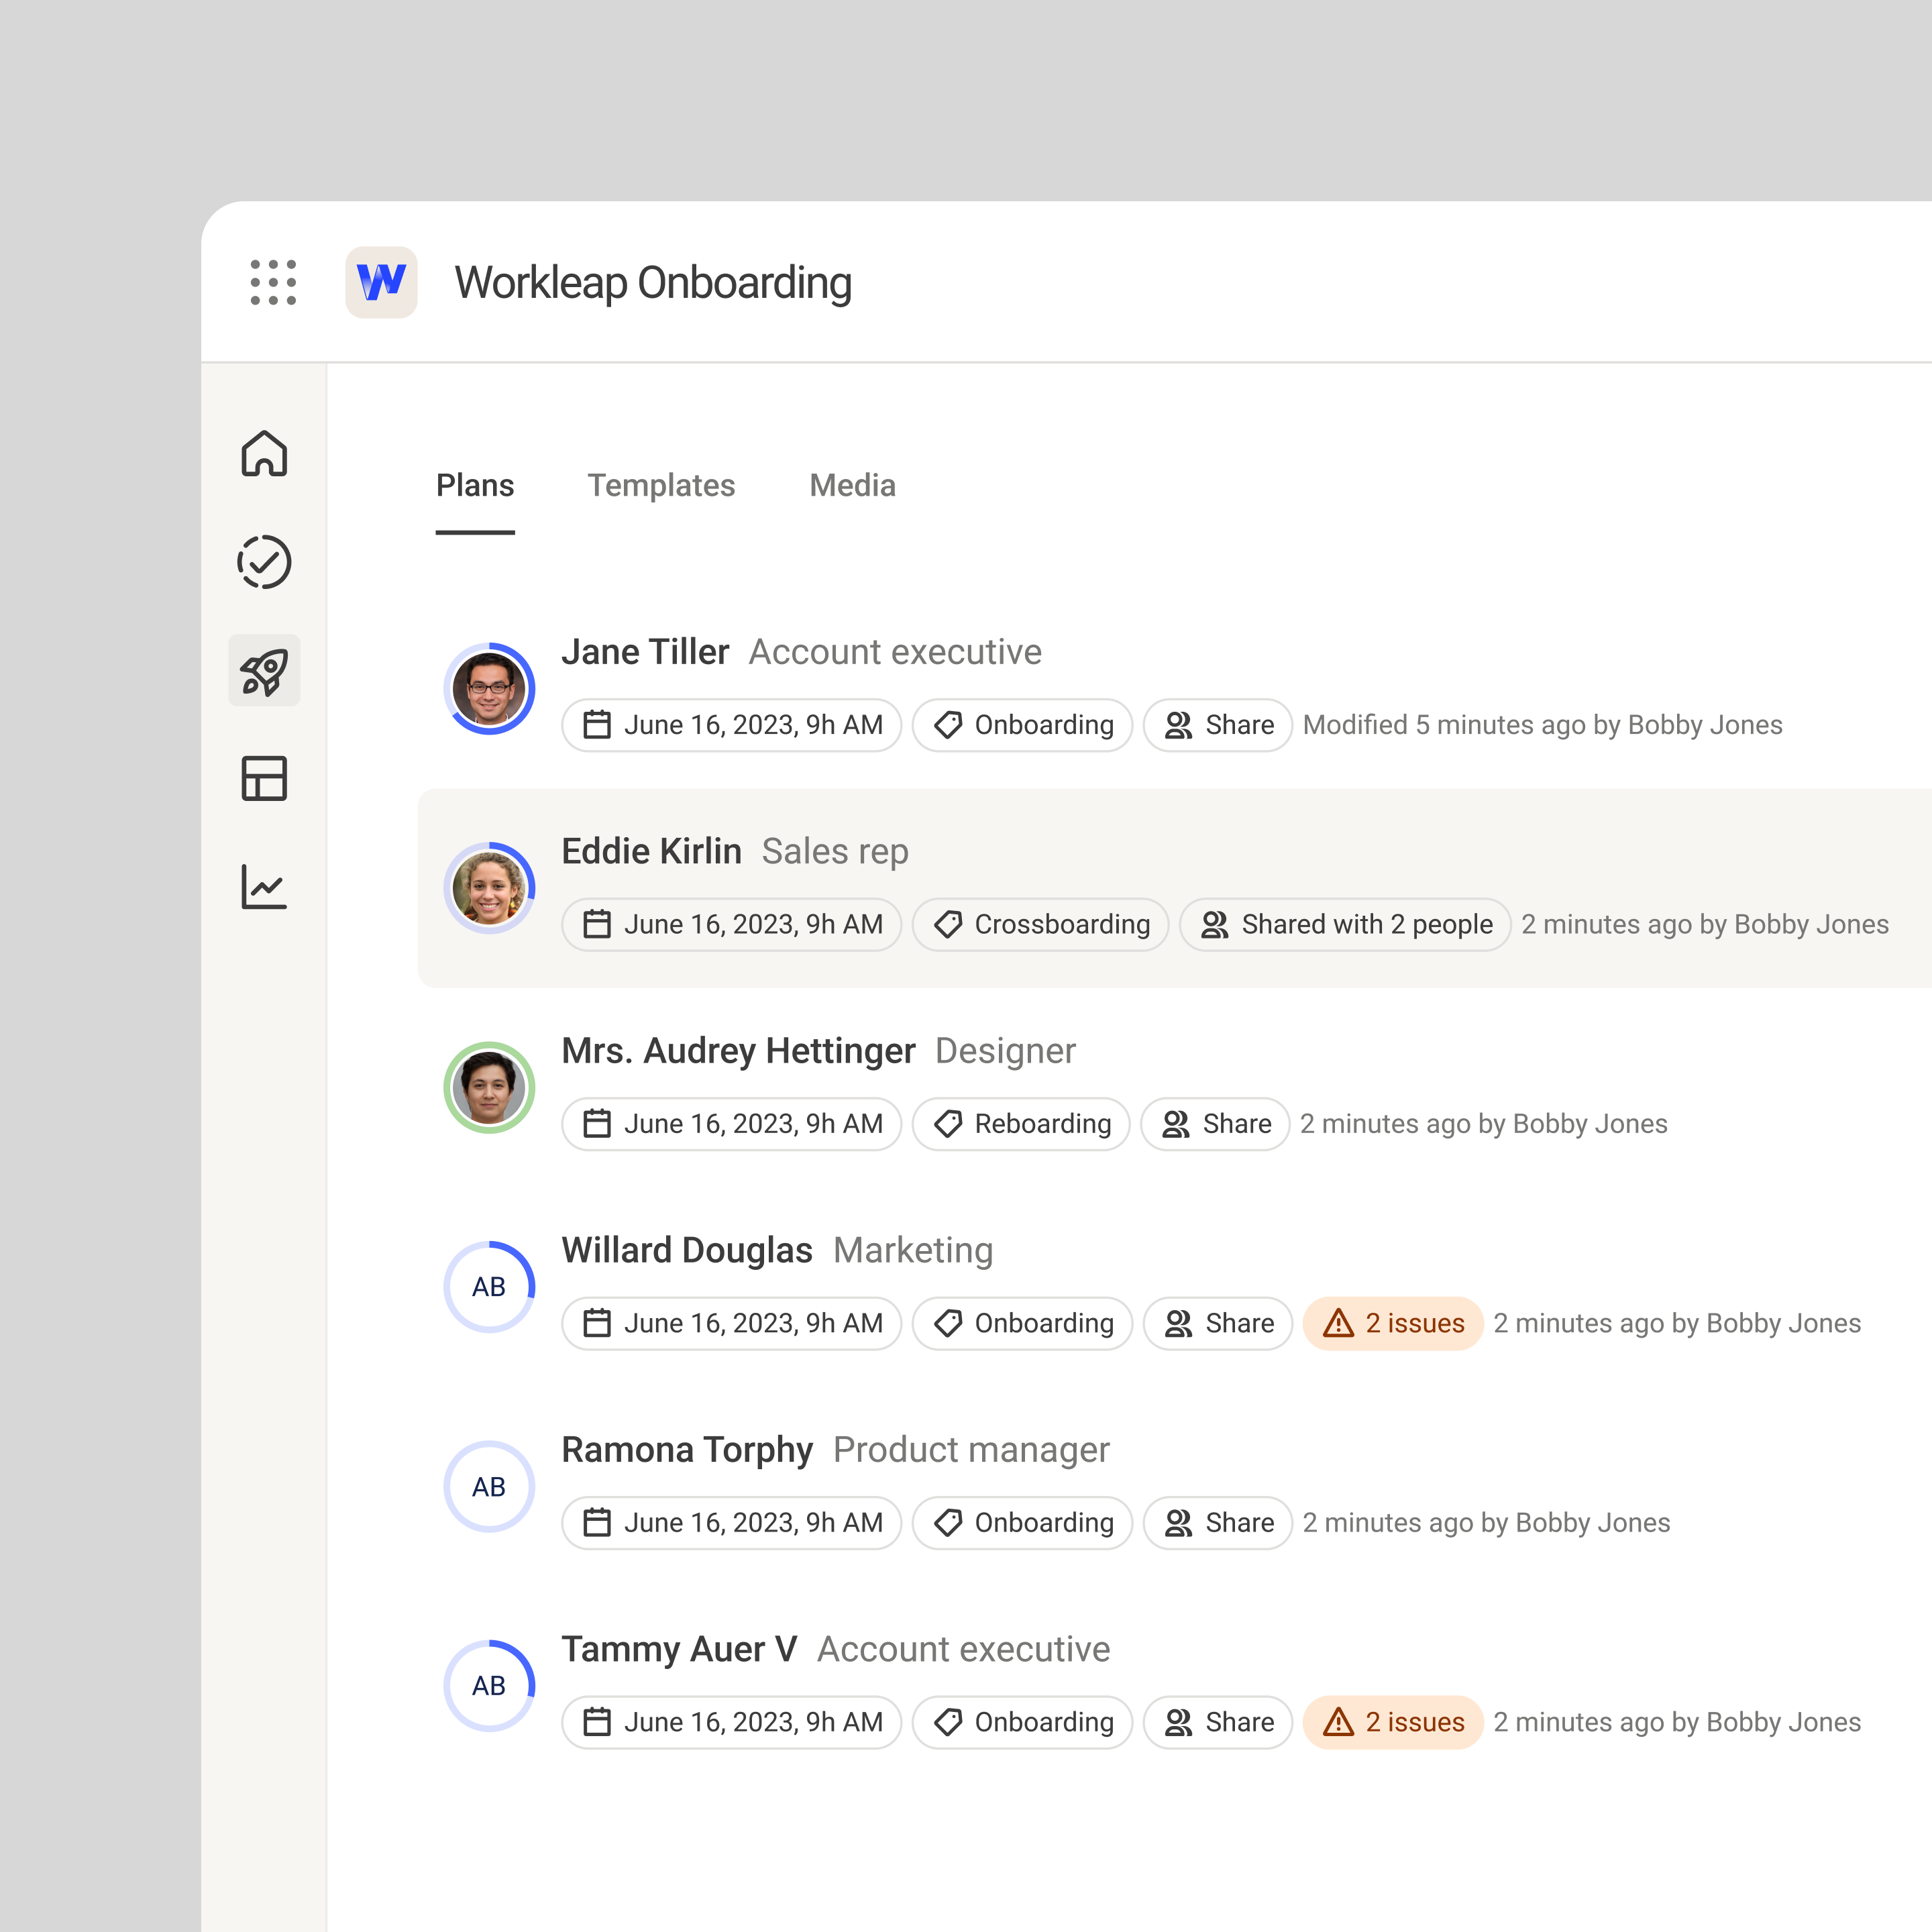Open Jane Tiller's June 16 date chip
This screenshot has height=1932, width=1932.
732,725
